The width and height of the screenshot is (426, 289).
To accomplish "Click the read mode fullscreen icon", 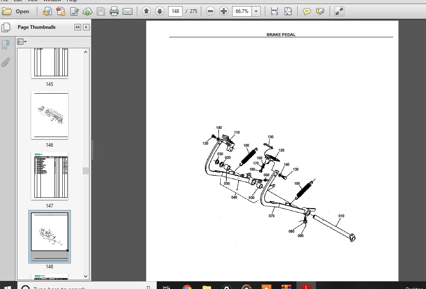I will click(339, 11).
